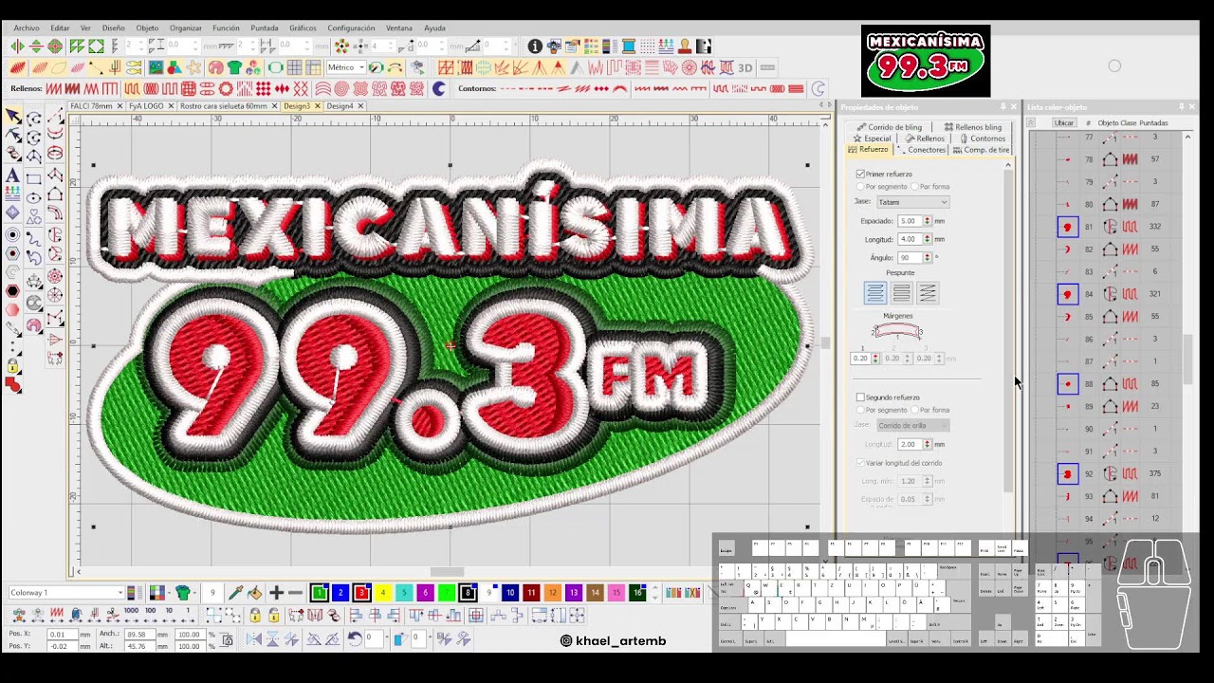Viewport: 1214px width, 683px height.
Task: Click the 3D stitch type icon
Action: pos(745,67)
